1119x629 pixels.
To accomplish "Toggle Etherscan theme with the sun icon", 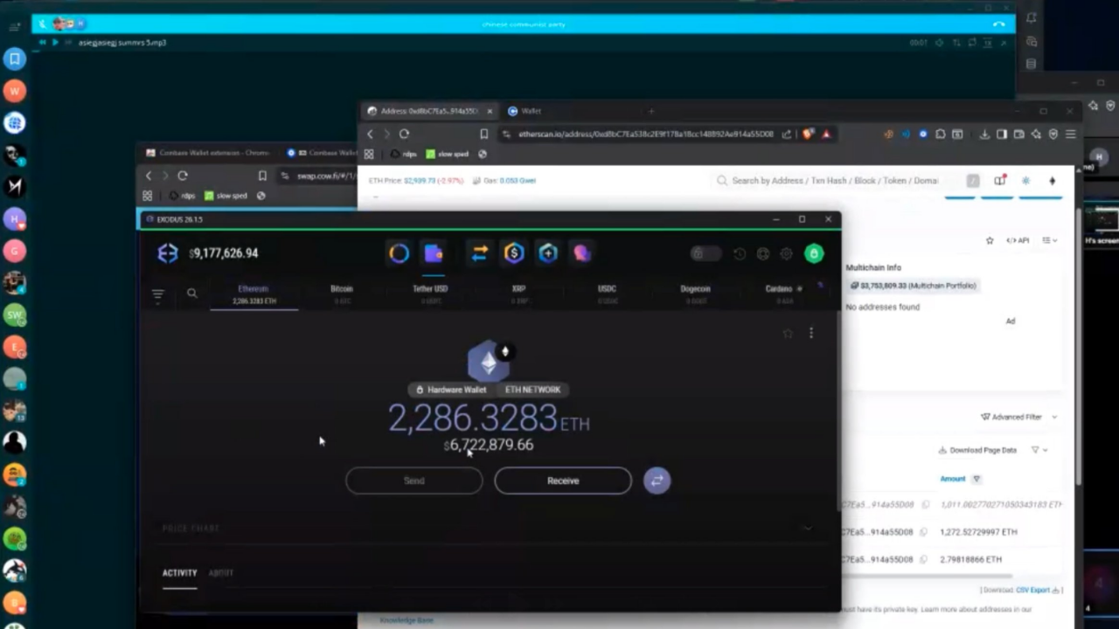I will (1025, 181).
